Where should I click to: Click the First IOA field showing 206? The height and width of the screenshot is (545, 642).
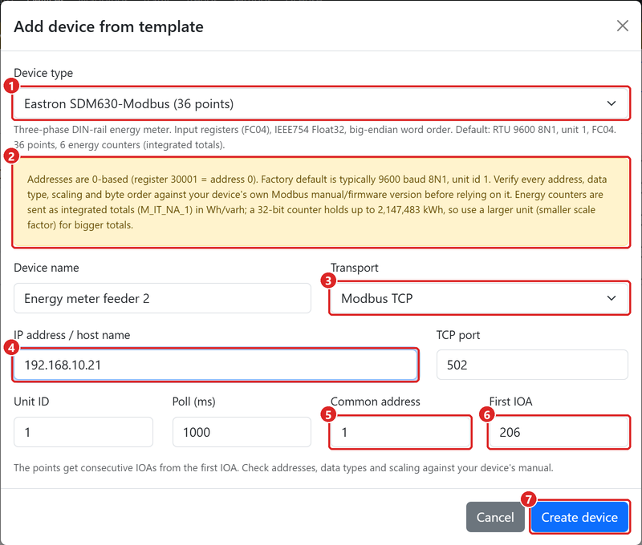tap(559, 432)
